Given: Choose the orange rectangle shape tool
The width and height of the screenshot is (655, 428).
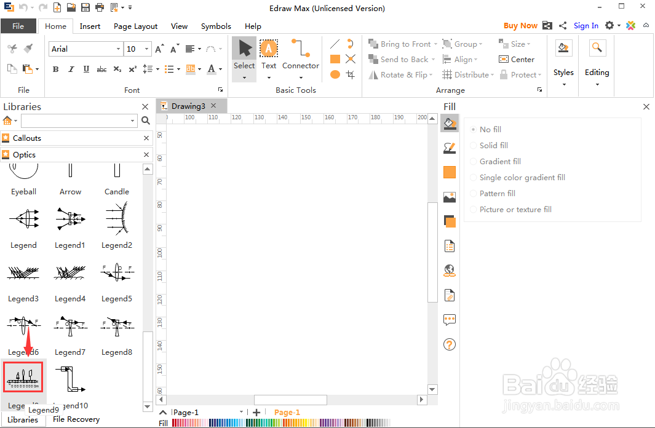Looking at the screenshot, I should 335,59.
